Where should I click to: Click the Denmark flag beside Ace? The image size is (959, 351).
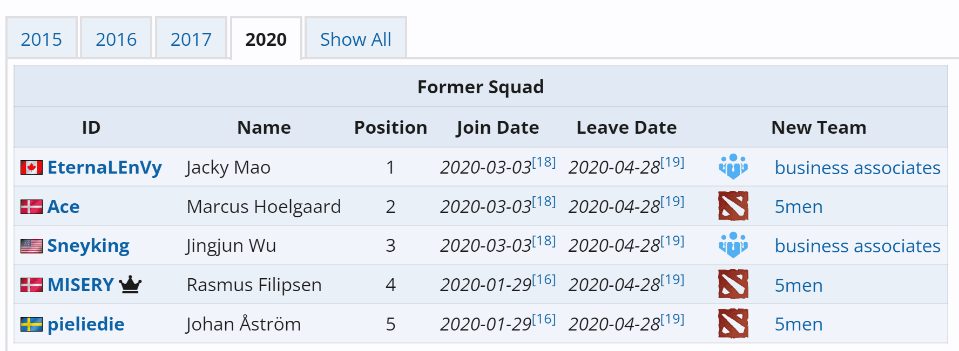point(31,207)
